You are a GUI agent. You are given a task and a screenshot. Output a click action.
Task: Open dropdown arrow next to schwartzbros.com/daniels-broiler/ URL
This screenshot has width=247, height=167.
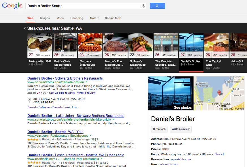(x=86, y=82)
